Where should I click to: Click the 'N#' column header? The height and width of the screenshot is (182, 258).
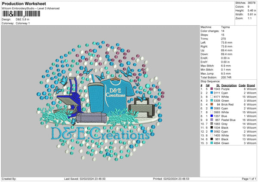[208, 85]
